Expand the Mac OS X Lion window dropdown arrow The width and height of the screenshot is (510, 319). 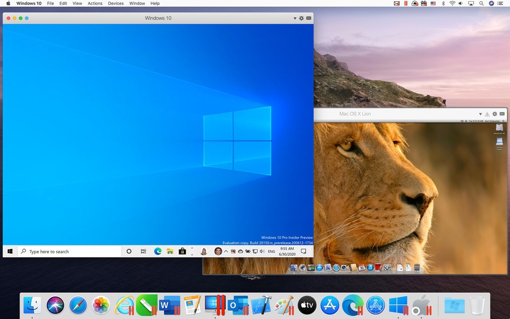pyautogui.click(x=481, y=114)
